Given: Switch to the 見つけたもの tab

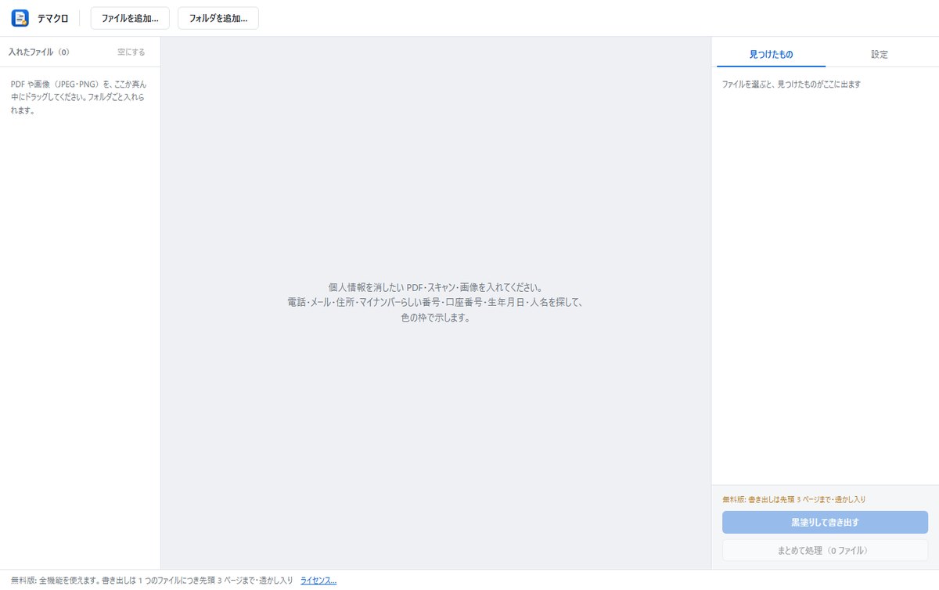Looking at the screenshot, I should (771, 55).
